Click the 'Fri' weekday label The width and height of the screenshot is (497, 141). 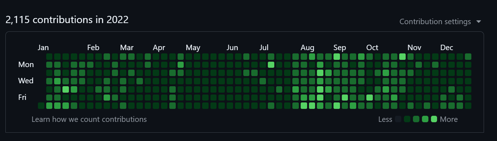22,97
